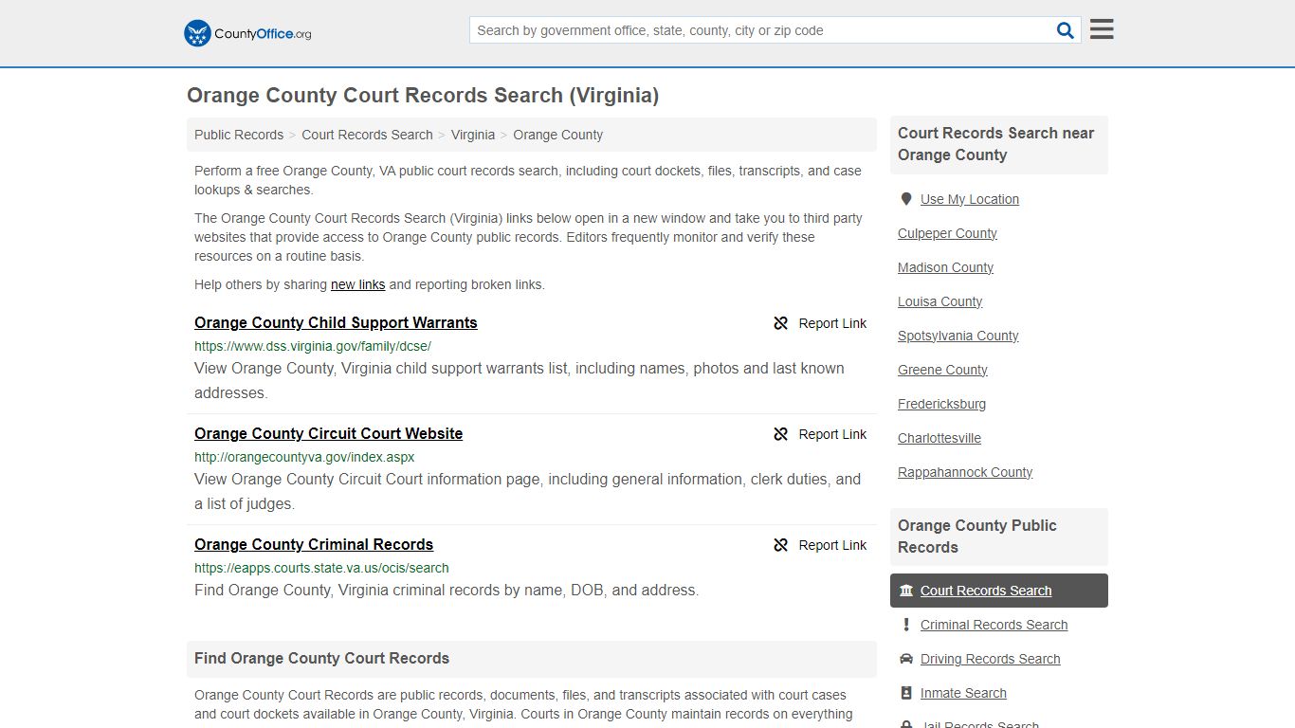Click the page title Orange County Court Records Search
Screen dimensions: 1295x728
pos(423,95)
